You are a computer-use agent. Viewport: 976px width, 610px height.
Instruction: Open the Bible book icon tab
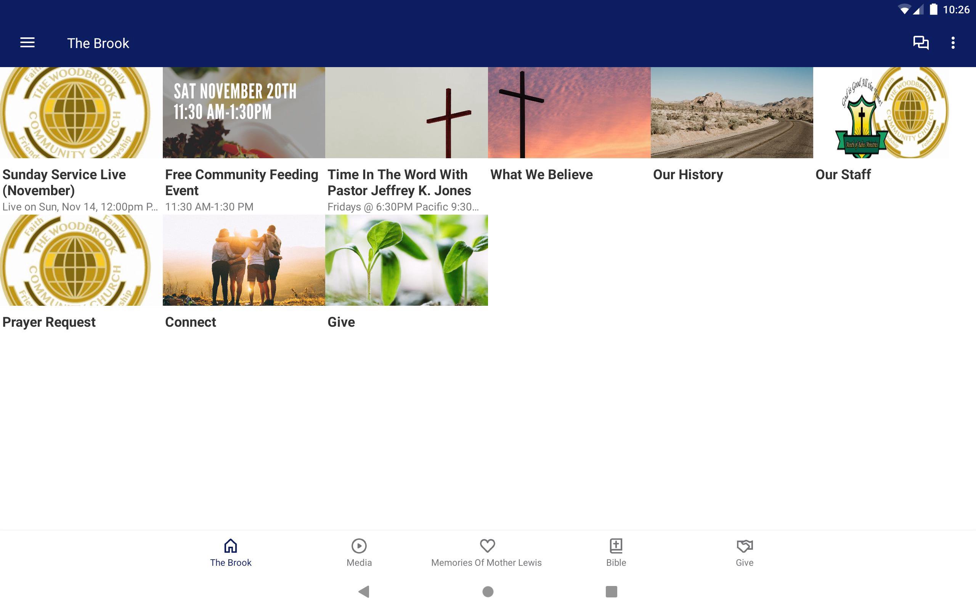coord(616,546)
